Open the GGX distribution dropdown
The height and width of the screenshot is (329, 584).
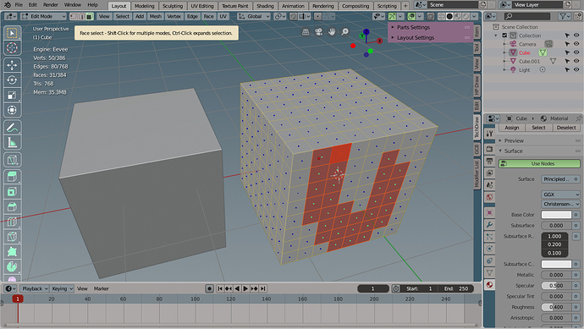click(560, 195)
